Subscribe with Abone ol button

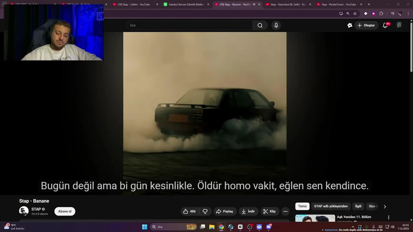pos(65,211)
